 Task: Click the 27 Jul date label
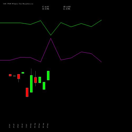10,126
